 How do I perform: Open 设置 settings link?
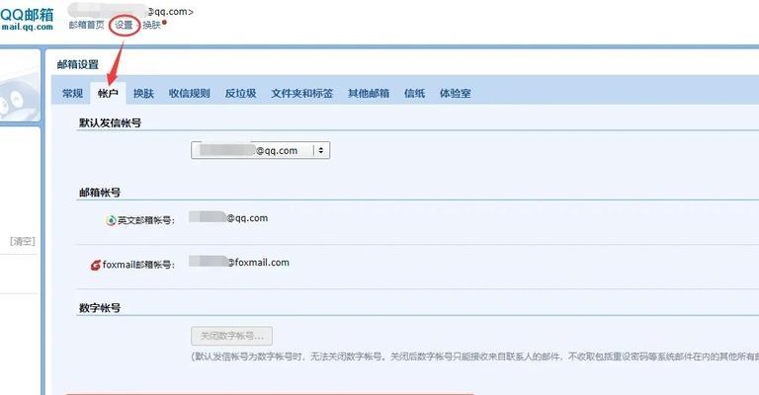[124, 25]
